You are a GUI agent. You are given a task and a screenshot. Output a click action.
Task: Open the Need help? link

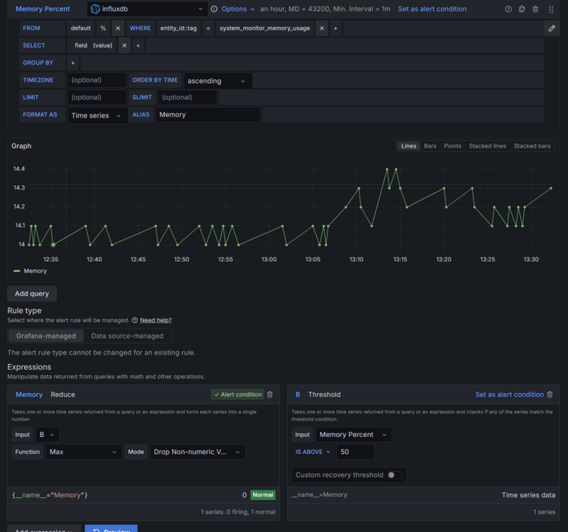pyautogui.click(x=155, y=321)
